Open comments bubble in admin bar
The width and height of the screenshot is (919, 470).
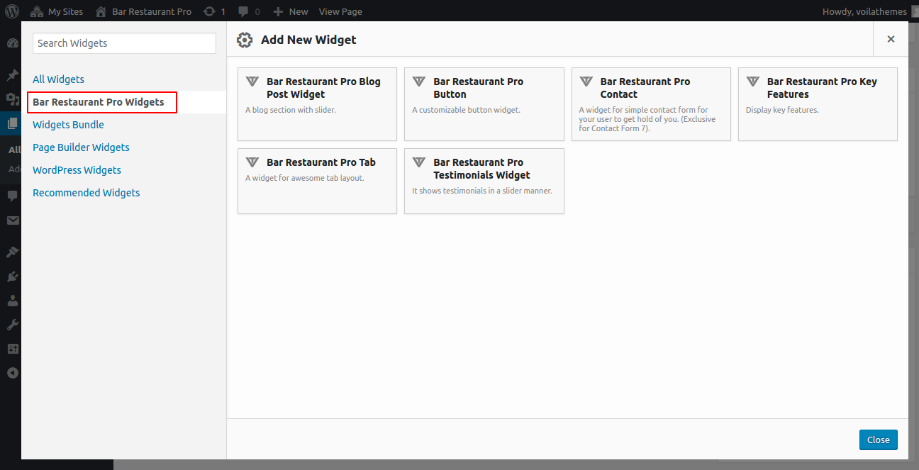coord(249,11)
